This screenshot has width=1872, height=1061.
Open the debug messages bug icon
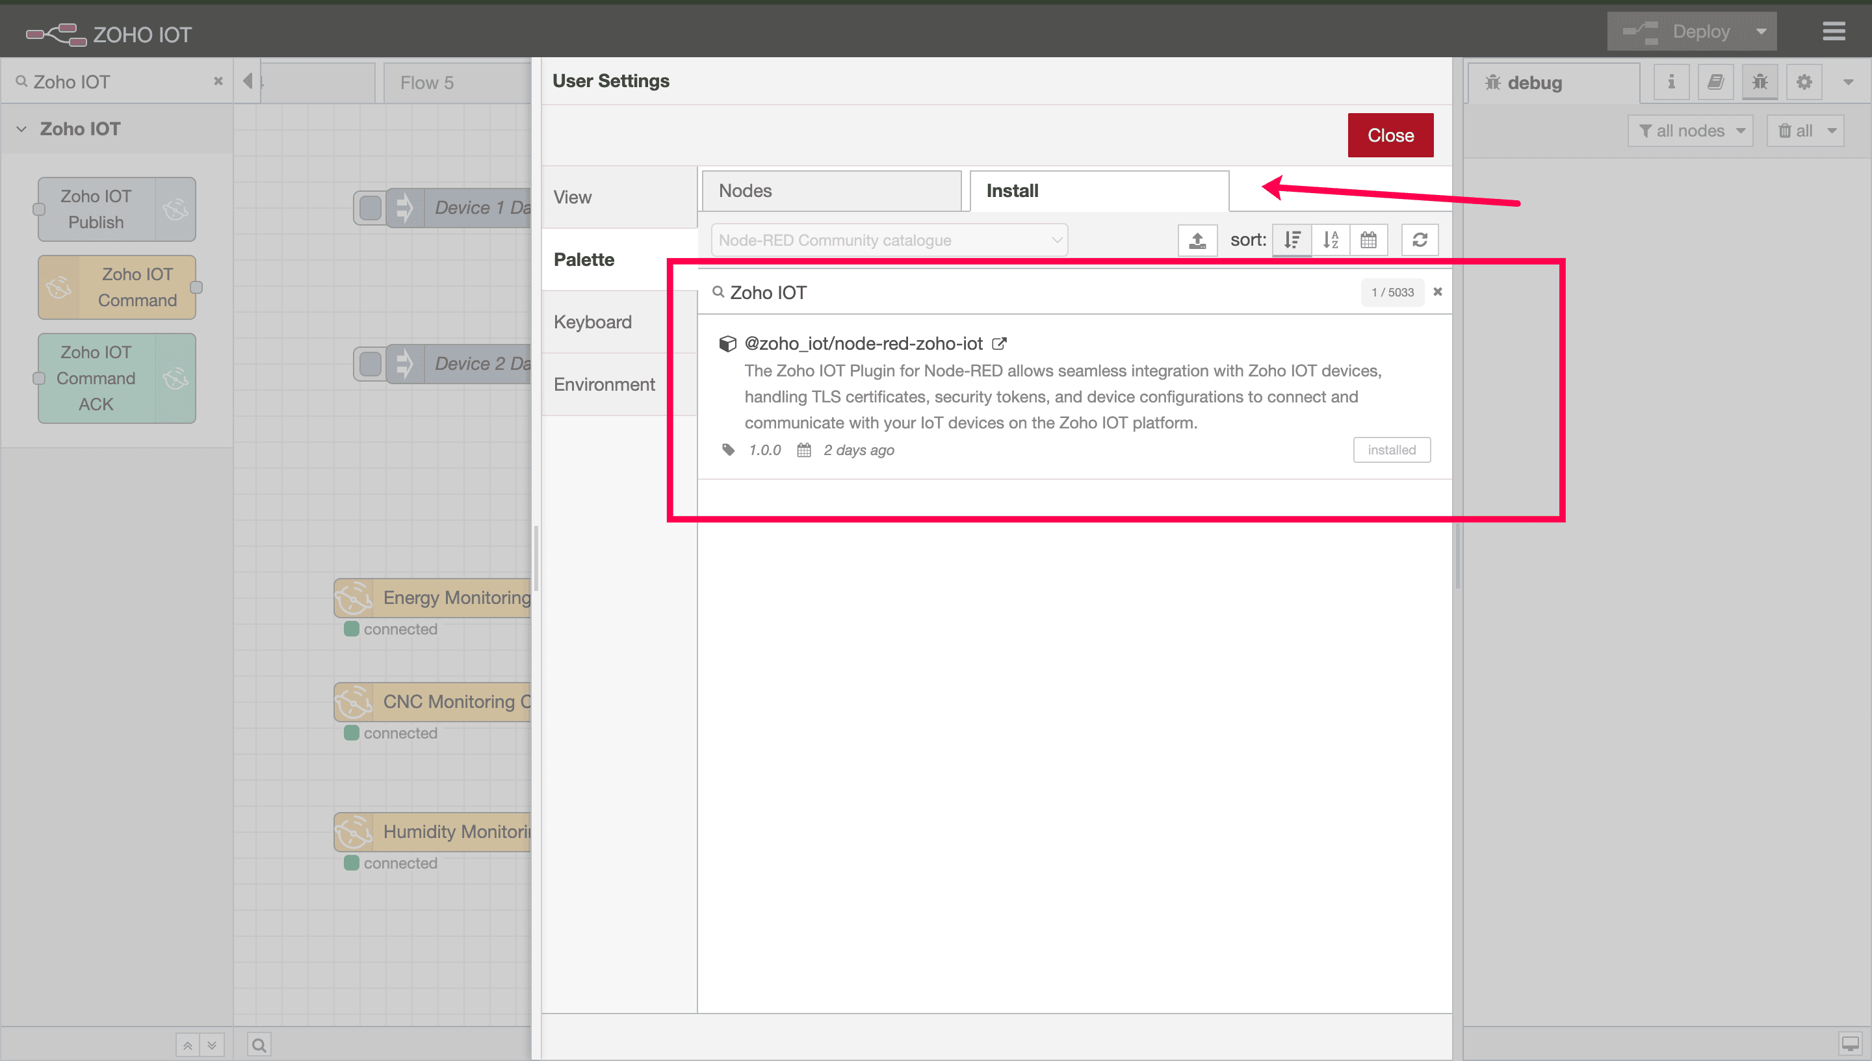click(x=1759, y=82)
